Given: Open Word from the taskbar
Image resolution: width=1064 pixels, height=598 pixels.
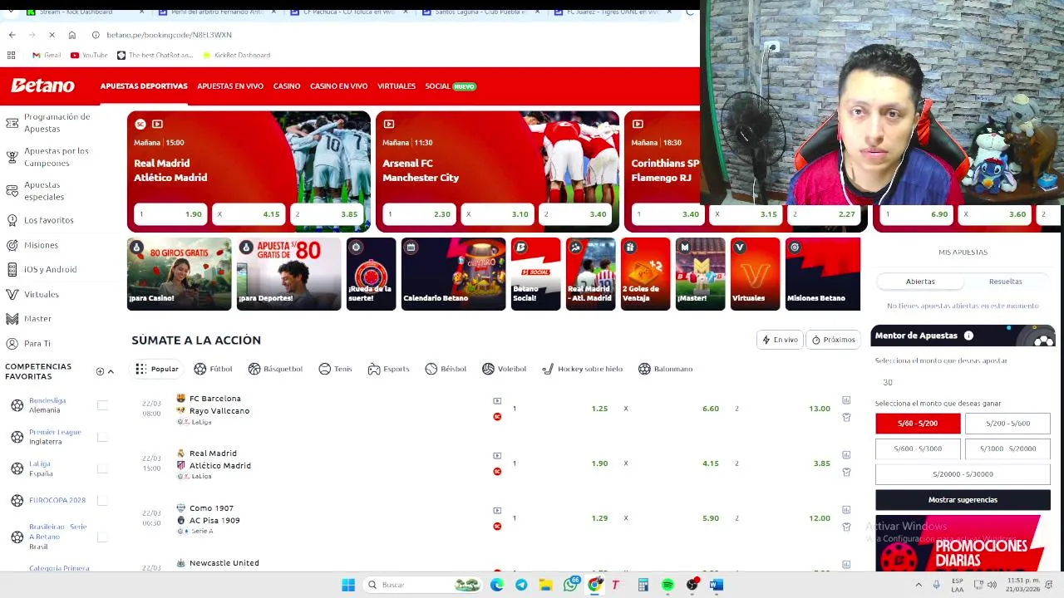Looking at the screenshot, I should coord(717,585).
